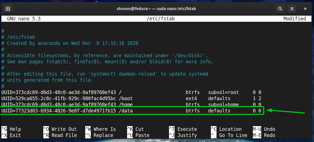The width and height of the screenshot is (314, 142).
Task: Click 'defaults' option on the /data line
Action: click(x=219, y=110)
